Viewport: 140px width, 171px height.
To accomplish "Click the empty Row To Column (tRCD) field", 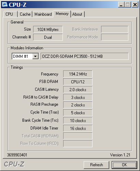I will click(x=78, y=143).
